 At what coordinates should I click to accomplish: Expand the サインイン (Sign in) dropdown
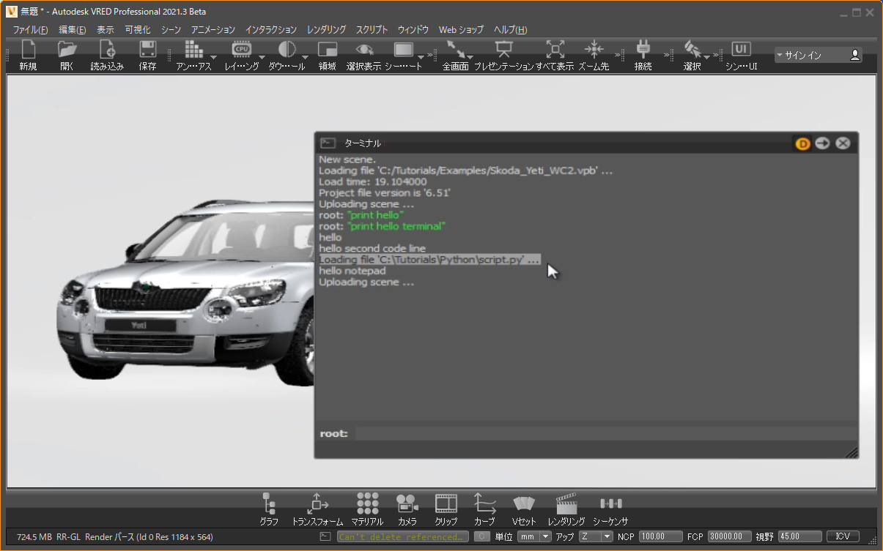818,55
